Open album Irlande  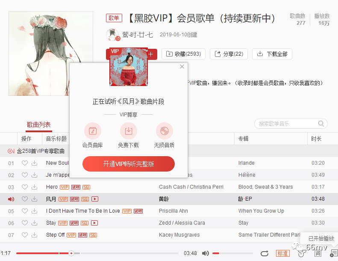pos(247,163)
